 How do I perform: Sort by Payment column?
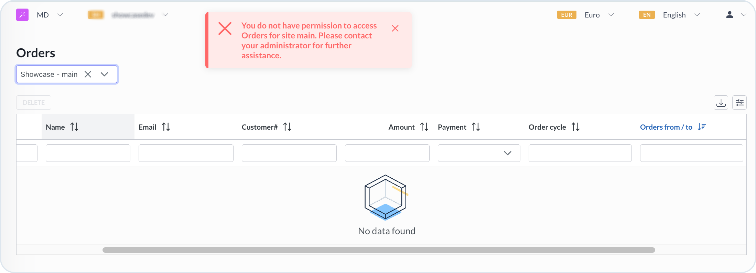click(476, 127)
